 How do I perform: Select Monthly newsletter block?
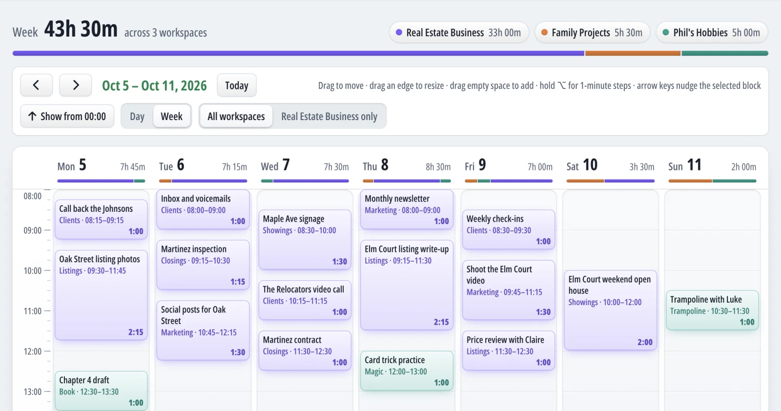point(407,209)
